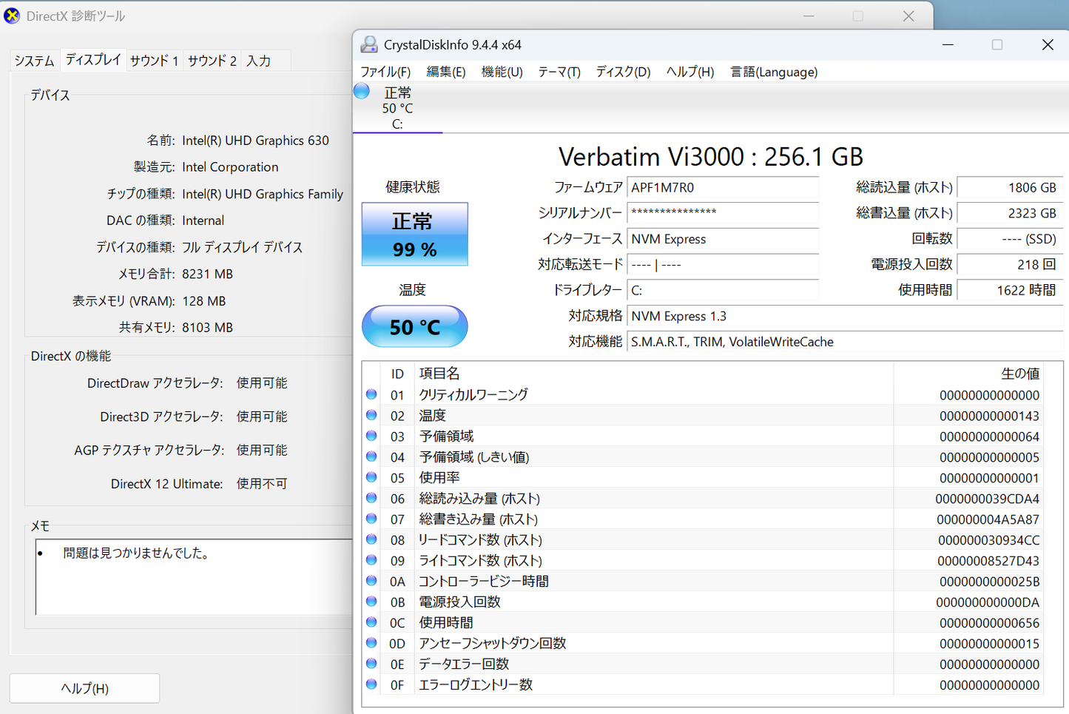Click the ファームウェア field APF1M7R0
1069x714 pixels.
[x=723, y=188]
